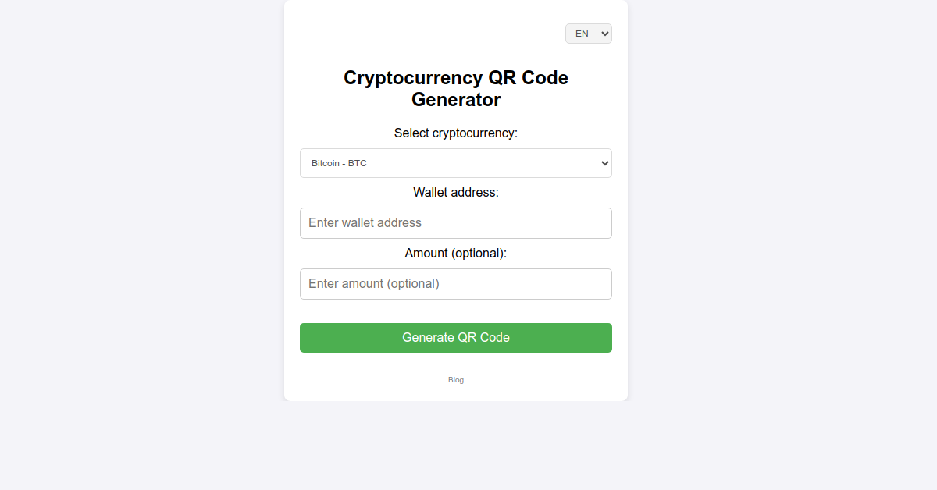Focus the amount input field
937x490 pixels.
[x=455, y=283]
